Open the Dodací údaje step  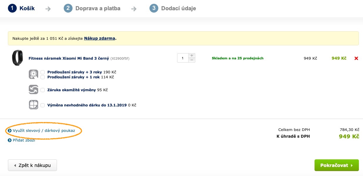[x=178, y=8]
